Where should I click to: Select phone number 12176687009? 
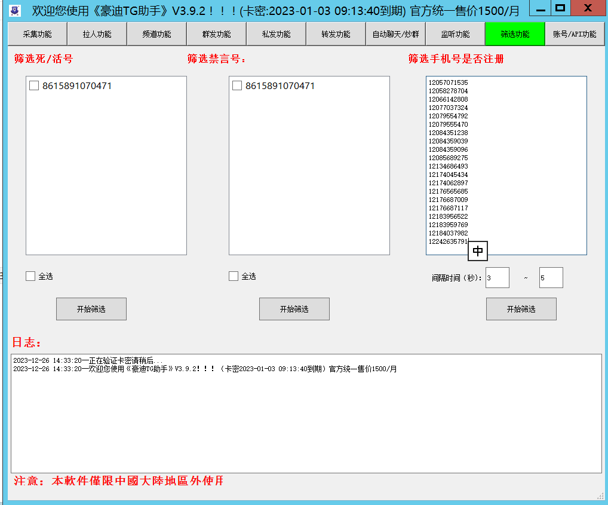point(449,200)
